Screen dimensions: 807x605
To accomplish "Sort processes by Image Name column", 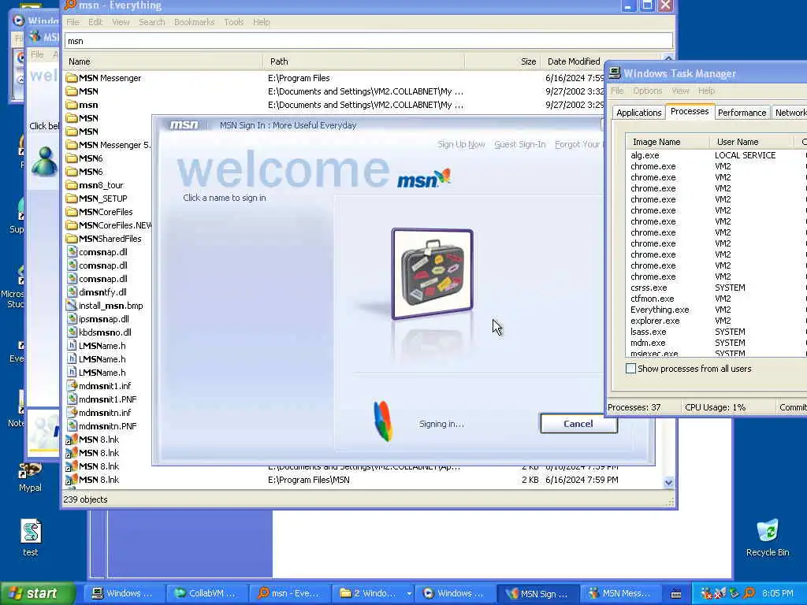I will (x=668, y=142).
